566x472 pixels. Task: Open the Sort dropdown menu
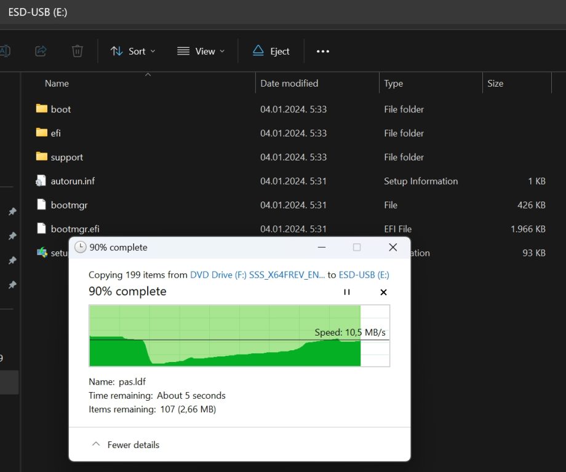(x=133, y=51)
